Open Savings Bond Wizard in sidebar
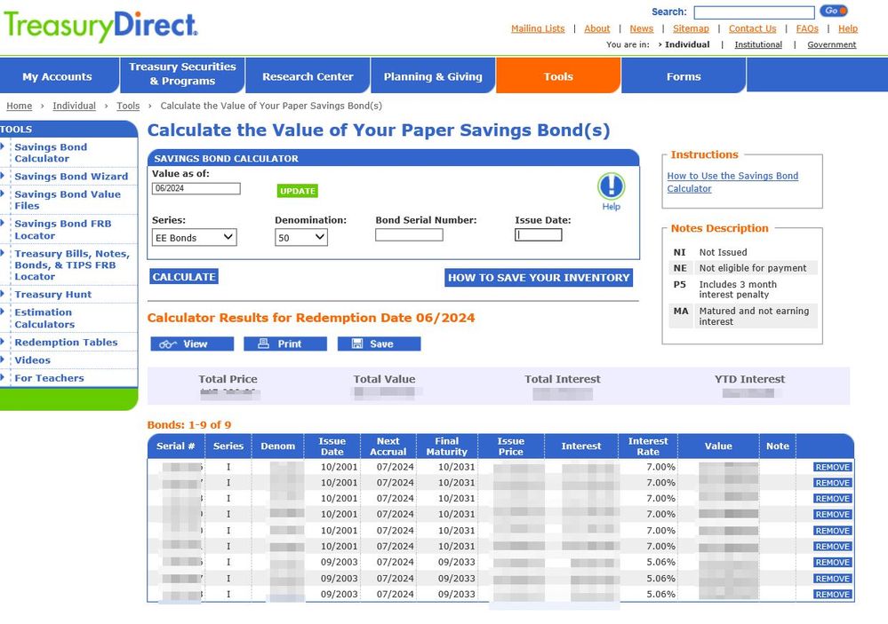This screenshot has width=888, height=624. tap(71, 177)
